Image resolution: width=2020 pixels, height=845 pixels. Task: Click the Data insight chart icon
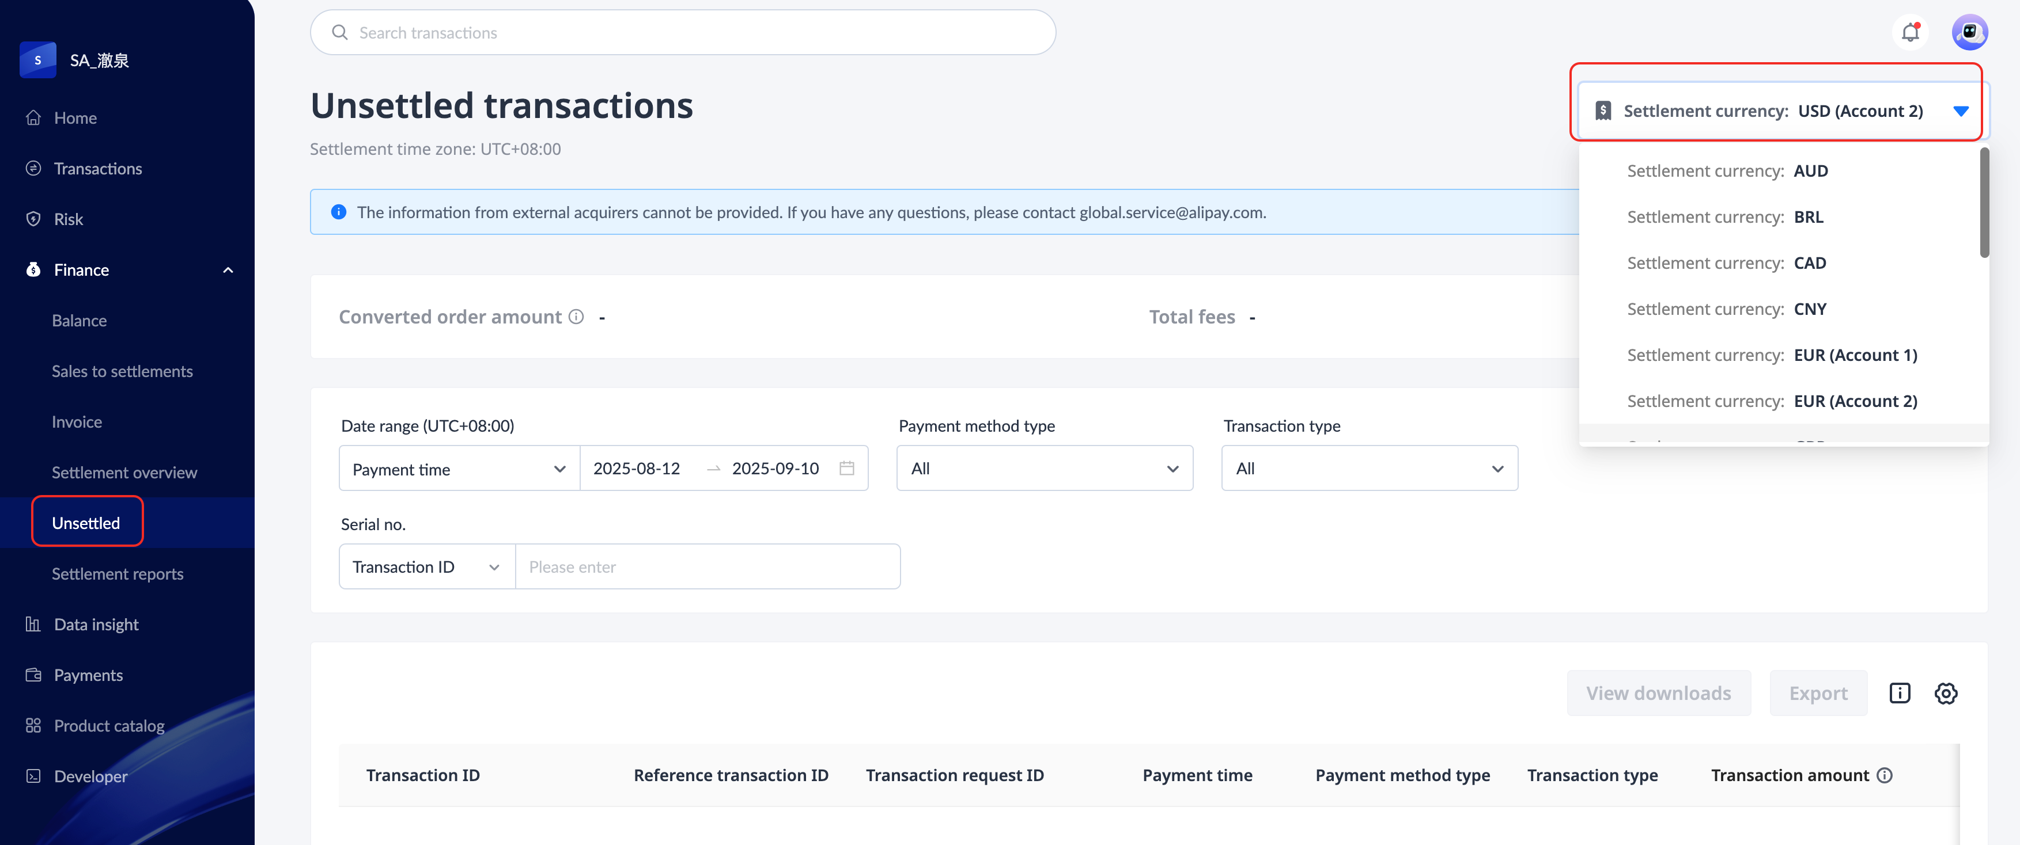point(33,624)
